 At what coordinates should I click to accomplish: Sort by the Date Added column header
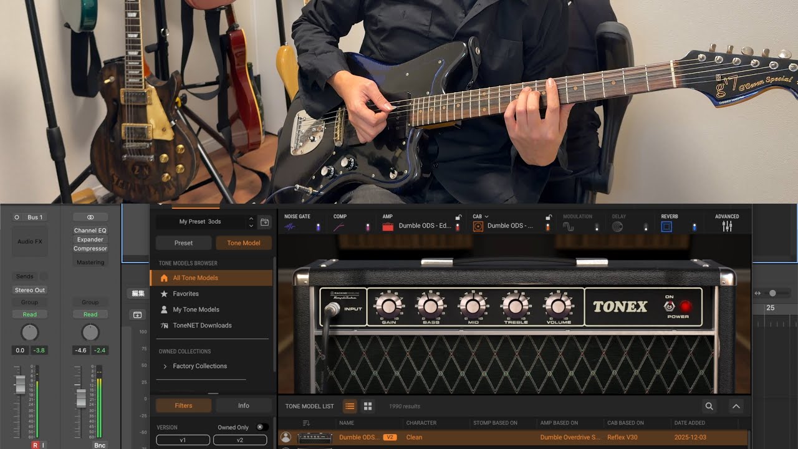[x=690, y=423]
